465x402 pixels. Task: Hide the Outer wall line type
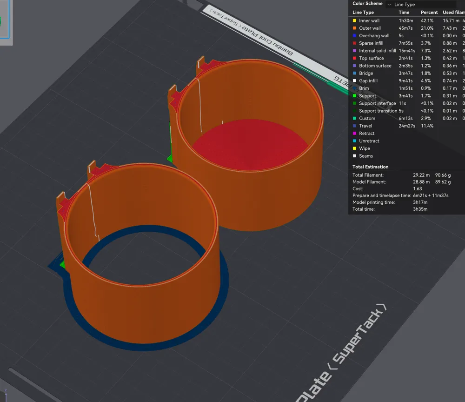tap(370, 28)
